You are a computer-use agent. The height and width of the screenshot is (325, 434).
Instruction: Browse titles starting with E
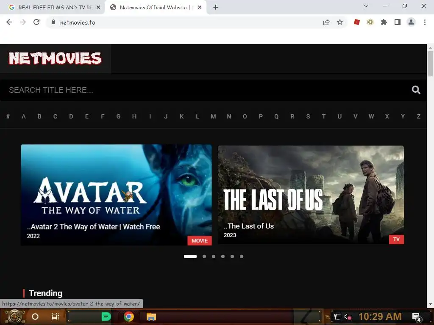[x=87, y=116]
